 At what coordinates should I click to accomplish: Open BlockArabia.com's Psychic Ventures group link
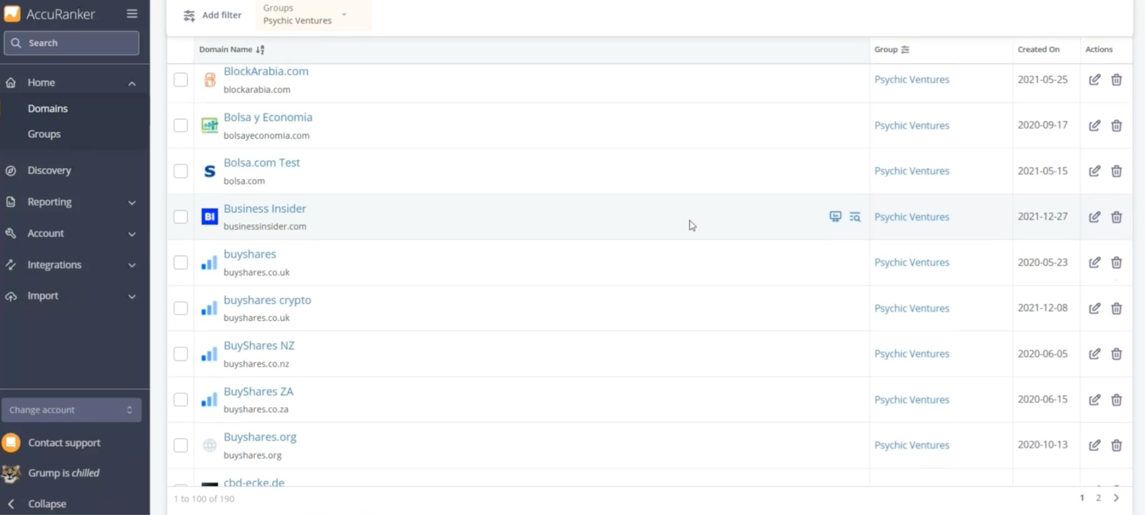coord(912,79)
